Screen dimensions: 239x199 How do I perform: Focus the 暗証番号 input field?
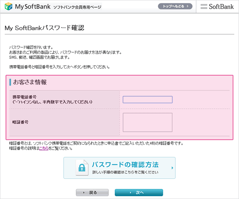pyautogui.click(x=147, y=122)
